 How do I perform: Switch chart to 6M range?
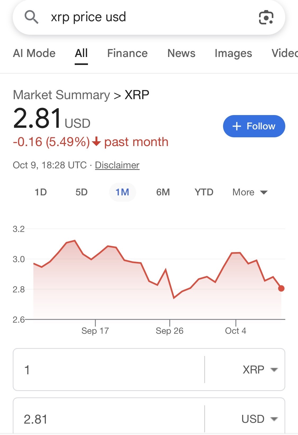pos(163,192)
